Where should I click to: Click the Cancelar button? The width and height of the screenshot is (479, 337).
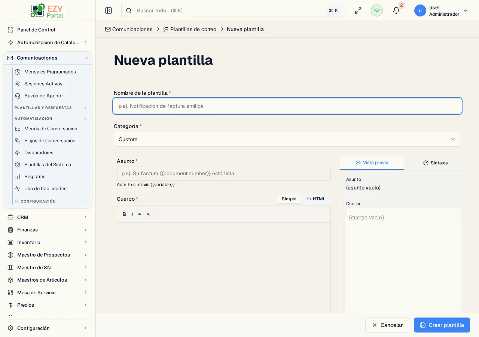pyautogui.click(x=387, y=325)
